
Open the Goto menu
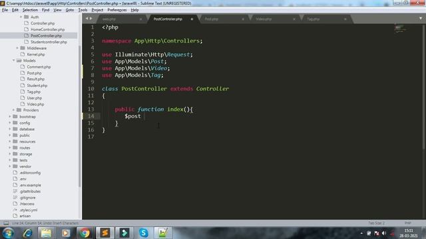click(70, 10)
